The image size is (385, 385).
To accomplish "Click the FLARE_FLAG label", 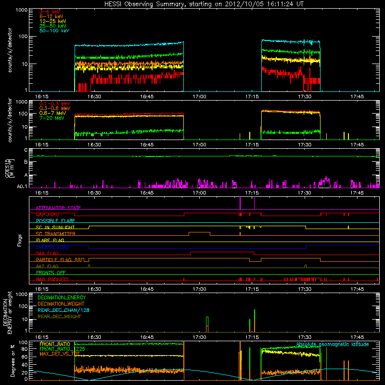I will click(x=50, y=240).
